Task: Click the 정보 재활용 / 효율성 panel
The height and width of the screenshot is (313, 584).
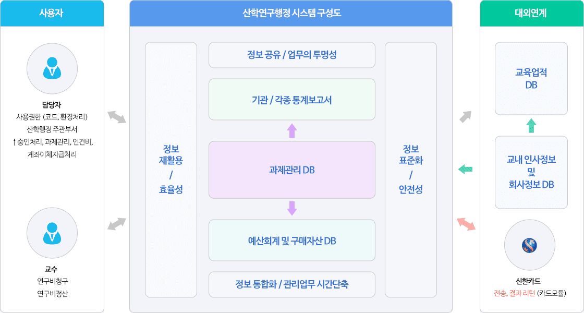Action: point(171,170)
